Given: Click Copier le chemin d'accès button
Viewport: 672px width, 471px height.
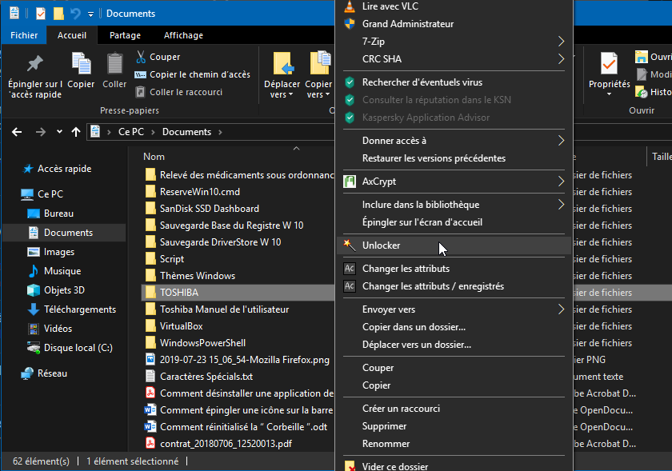Looking at the screenshot, I should pos(199,74).
